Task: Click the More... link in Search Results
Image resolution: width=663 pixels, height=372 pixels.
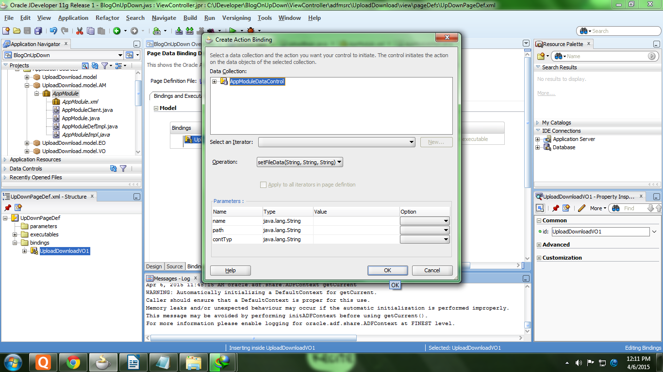Action: point(546,93)
